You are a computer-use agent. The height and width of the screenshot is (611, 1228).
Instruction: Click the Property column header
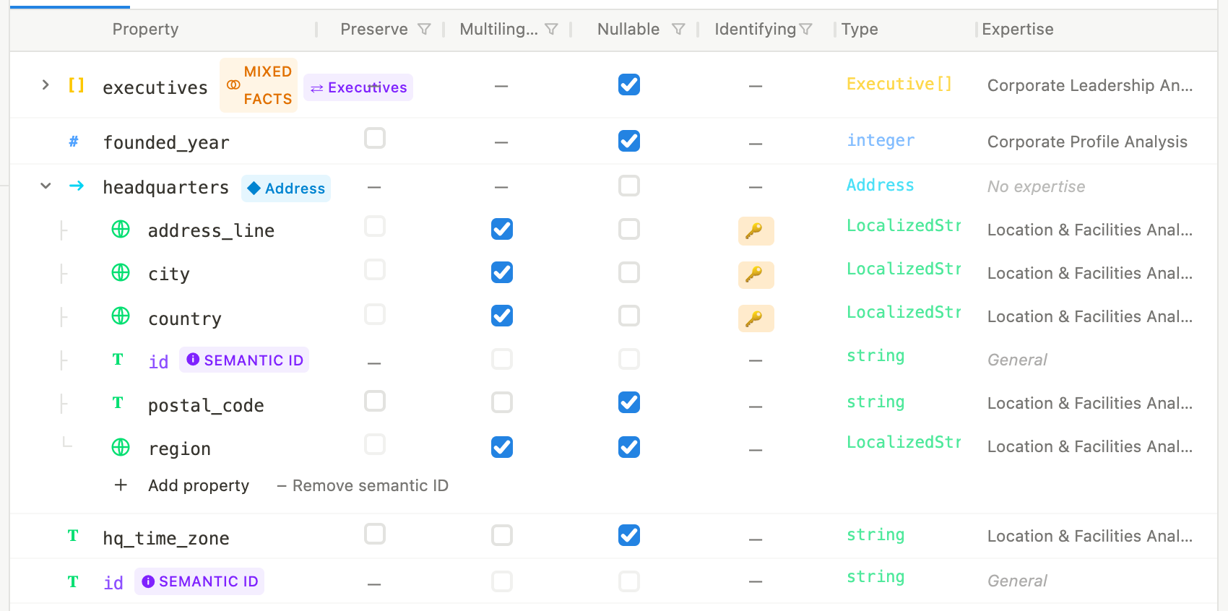click(145, 29)
